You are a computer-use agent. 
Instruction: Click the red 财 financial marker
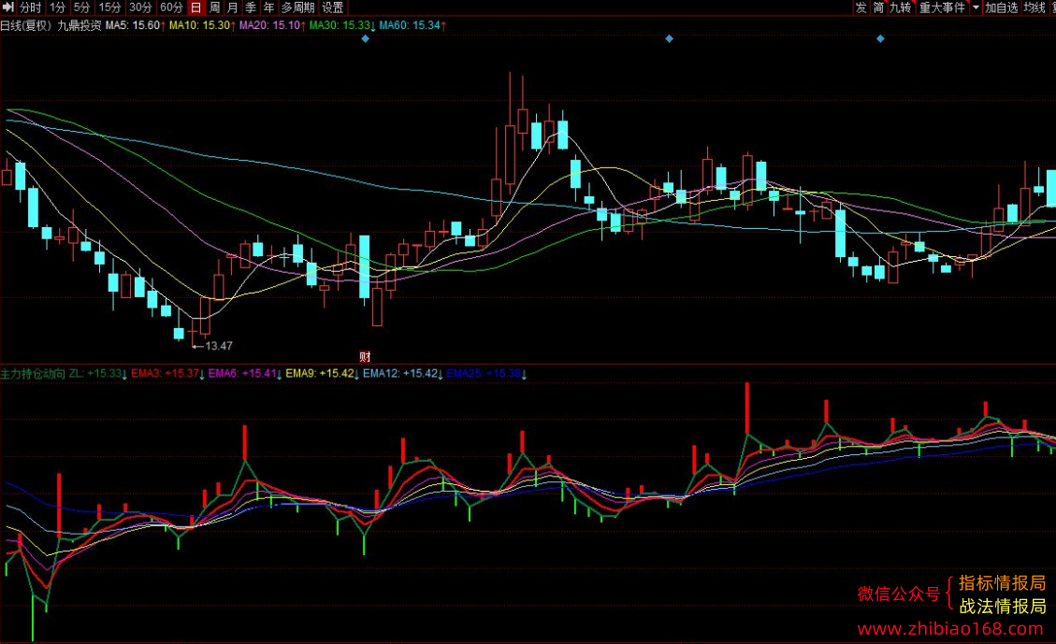click(x=365, y=357)
